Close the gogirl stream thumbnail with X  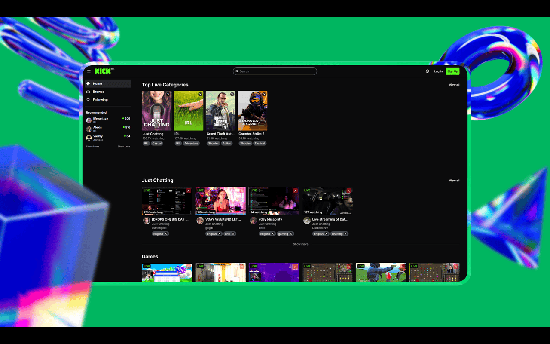click(x=242, y=190)
